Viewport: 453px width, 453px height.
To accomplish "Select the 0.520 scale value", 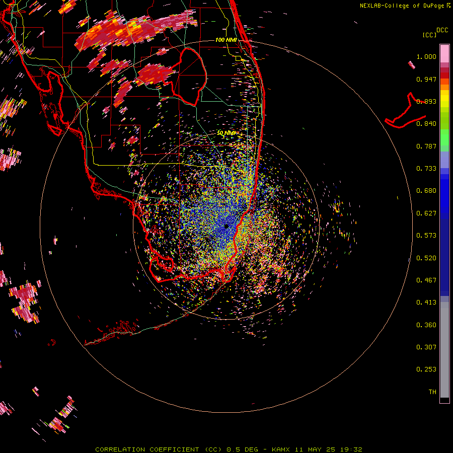I will click(426, 258).
